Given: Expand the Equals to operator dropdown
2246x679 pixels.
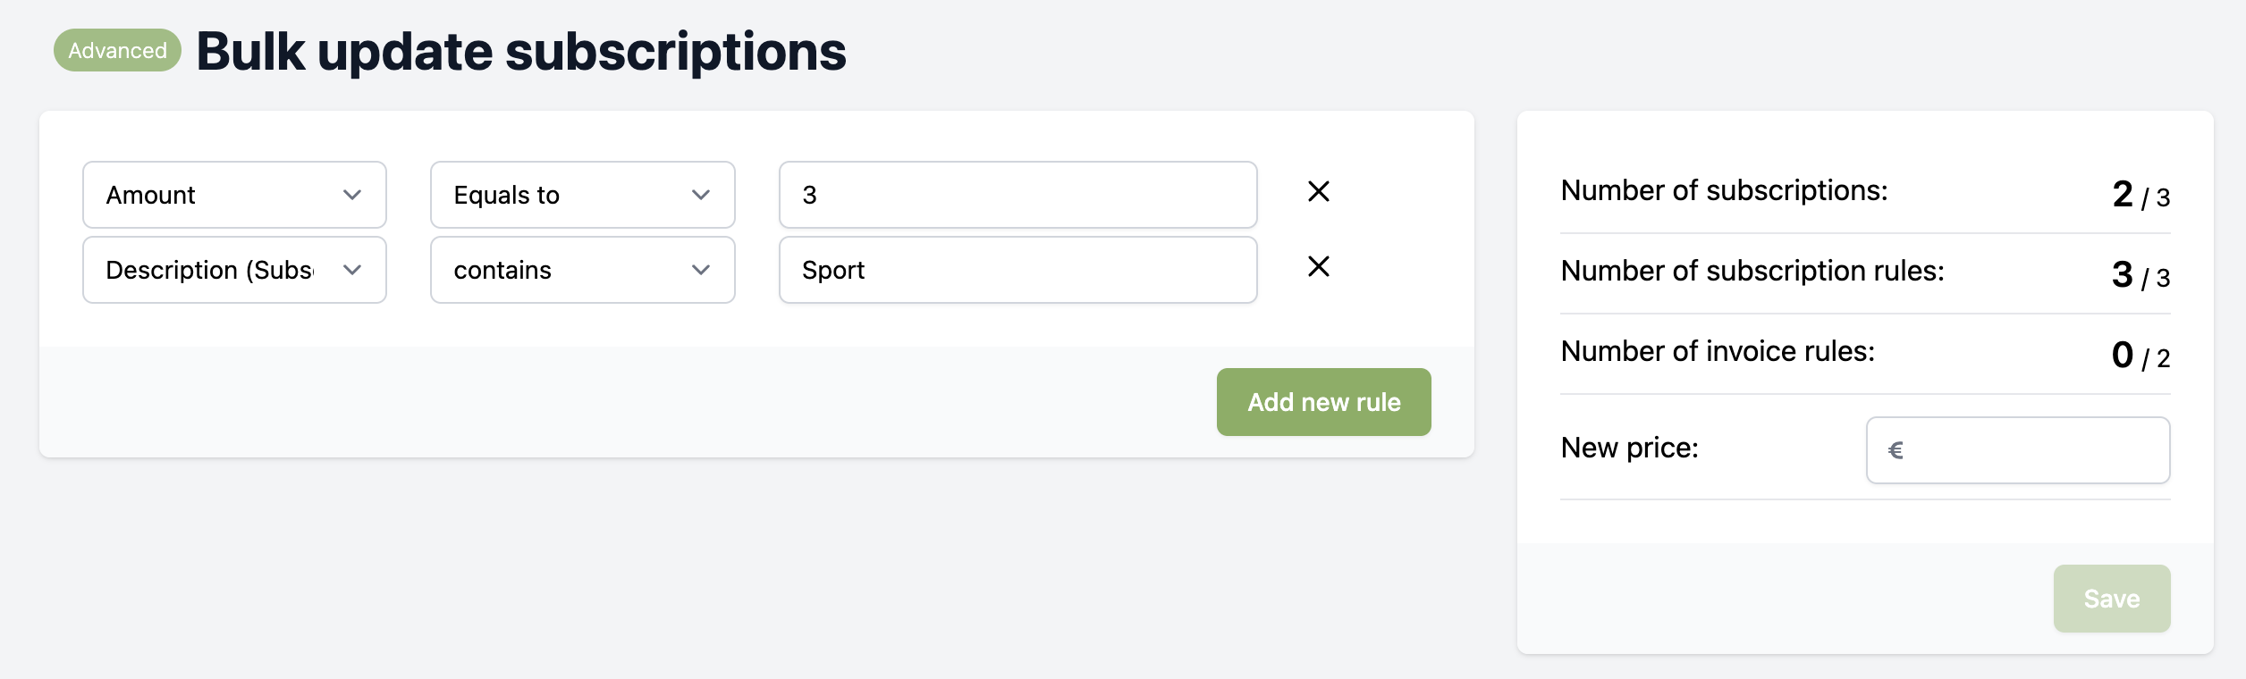Looking at the screenshot, I should coord(582,195).
